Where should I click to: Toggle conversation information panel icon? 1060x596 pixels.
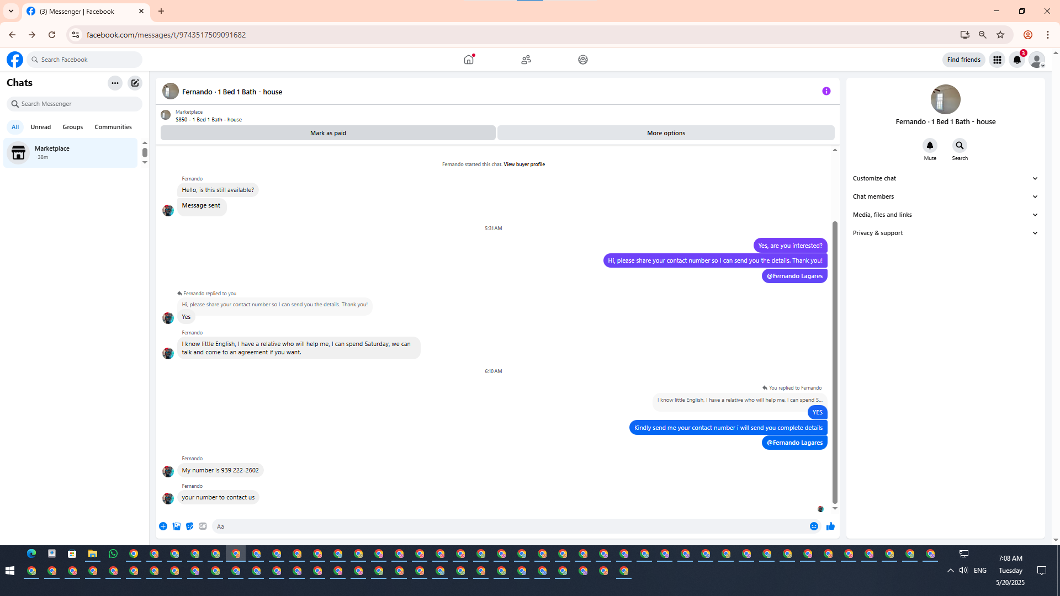tap(826, 92)
